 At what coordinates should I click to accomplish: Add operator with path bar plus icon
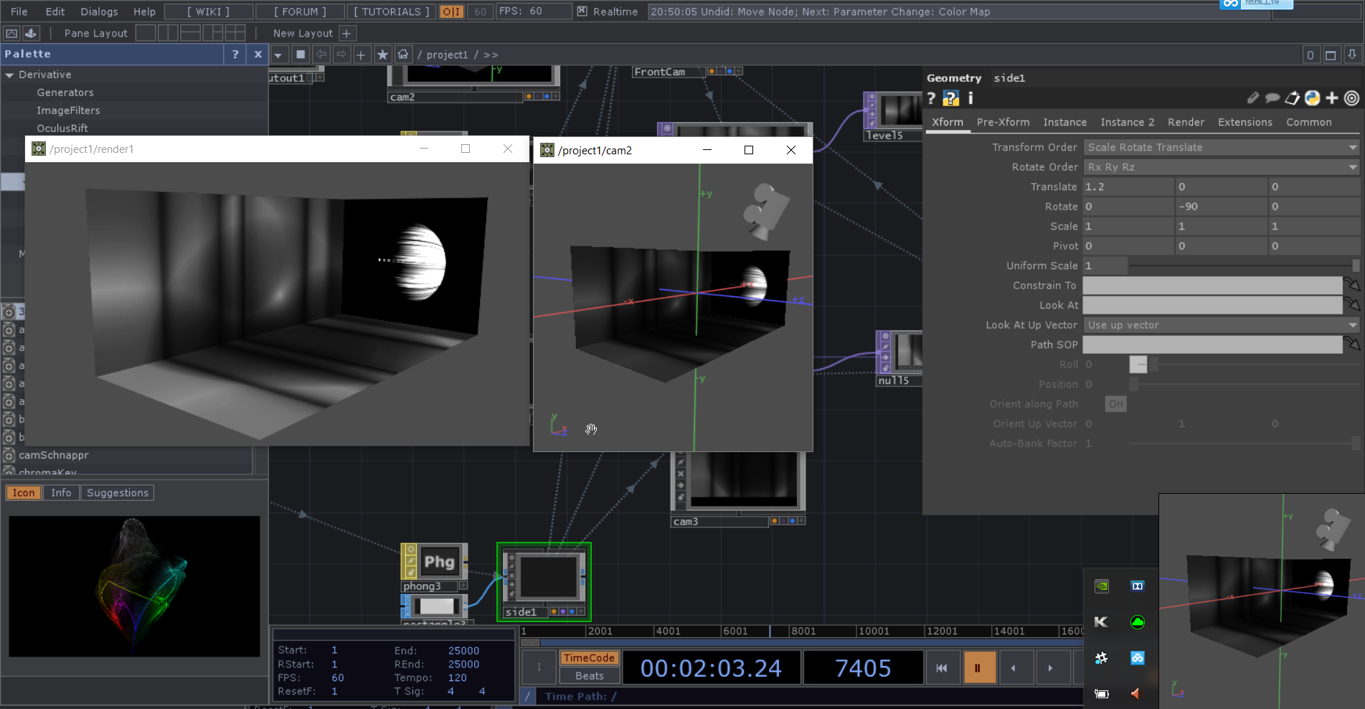[362, 55]
